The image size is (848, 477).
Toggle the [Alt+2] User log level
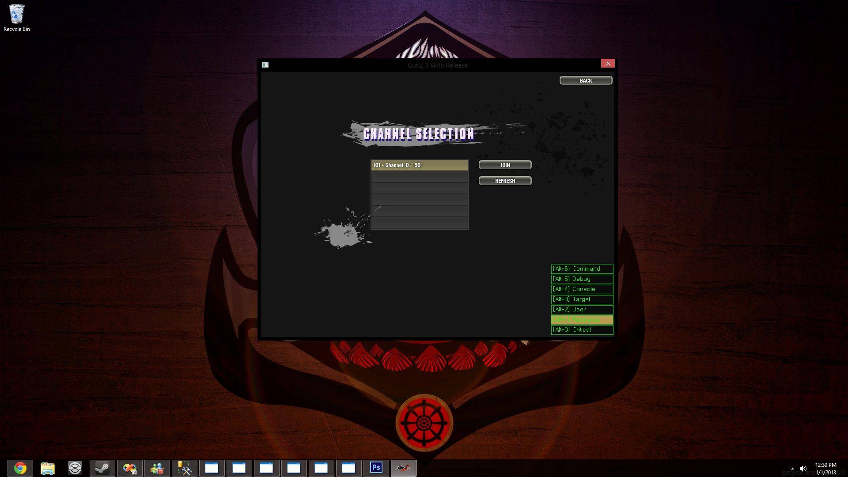[582, 309]
